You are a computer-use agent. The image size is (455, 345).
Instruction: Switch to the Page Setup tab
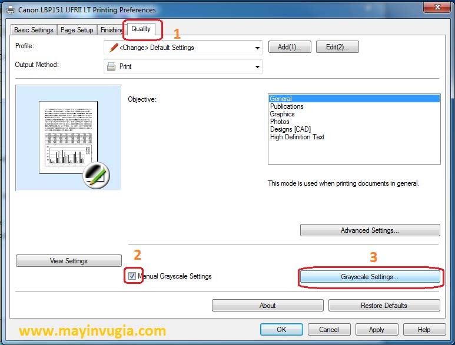(77, 30)
